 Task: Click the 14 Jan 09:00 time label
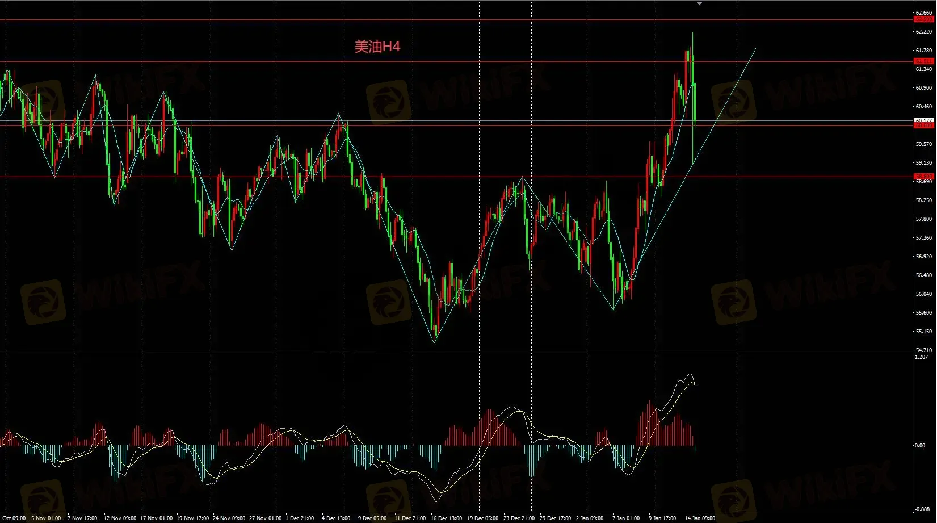[x=700, y=518]
